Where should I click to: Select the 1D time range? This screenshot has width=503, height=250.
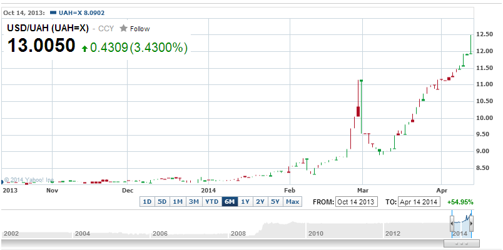[147, 202]
